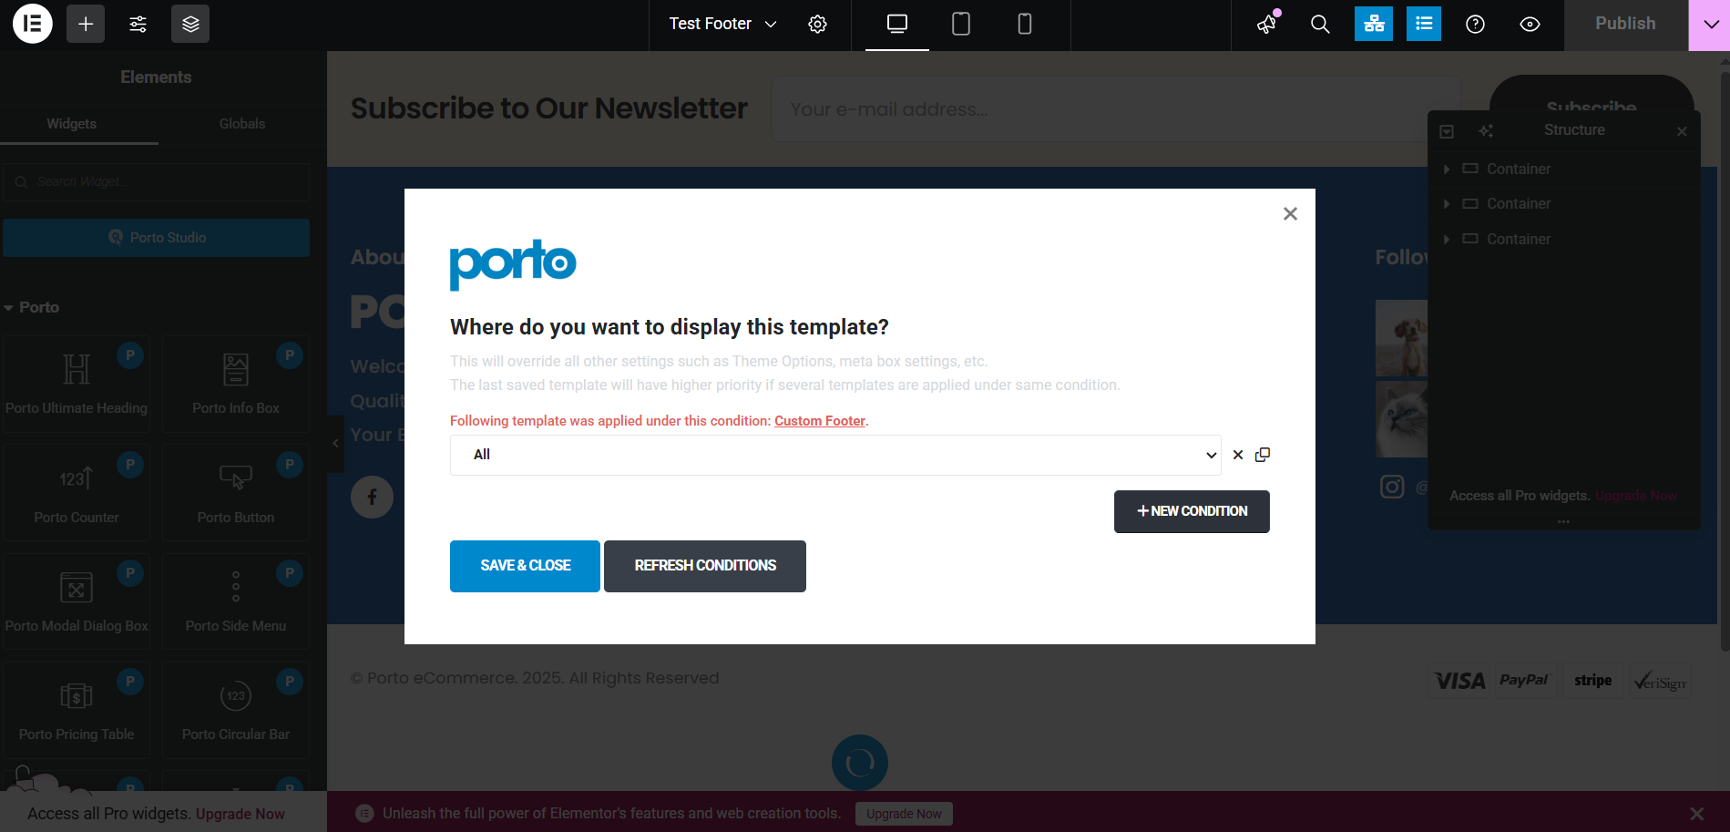
Task: Collapse the Porto widgets category
Action: [x=32, y=308]
